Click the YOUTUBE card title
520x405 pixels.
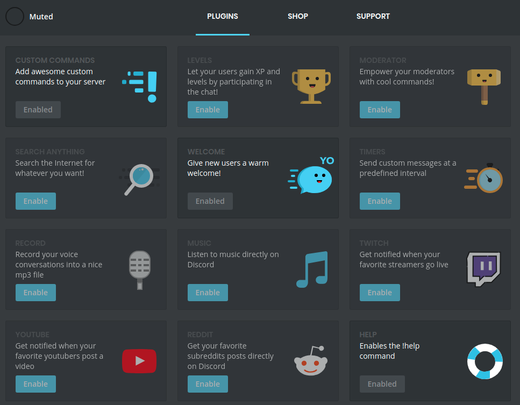point(32,335)
